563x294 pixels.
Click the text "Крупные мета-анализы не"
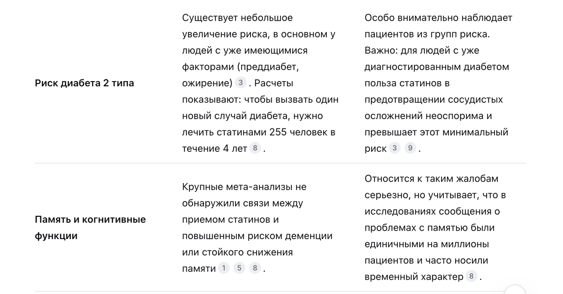pyautogui.click(x=244, y=187)
